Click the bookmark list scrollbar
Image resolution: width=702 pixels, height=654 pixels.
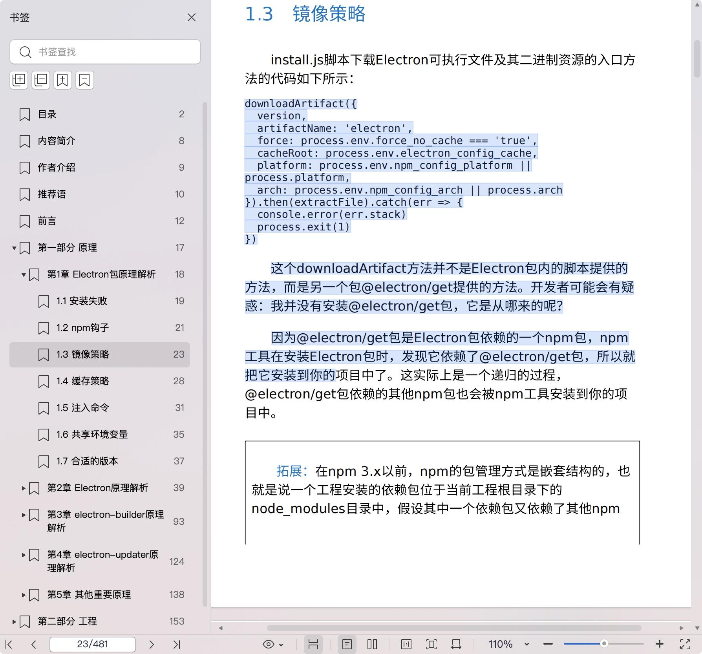point(205,354)
